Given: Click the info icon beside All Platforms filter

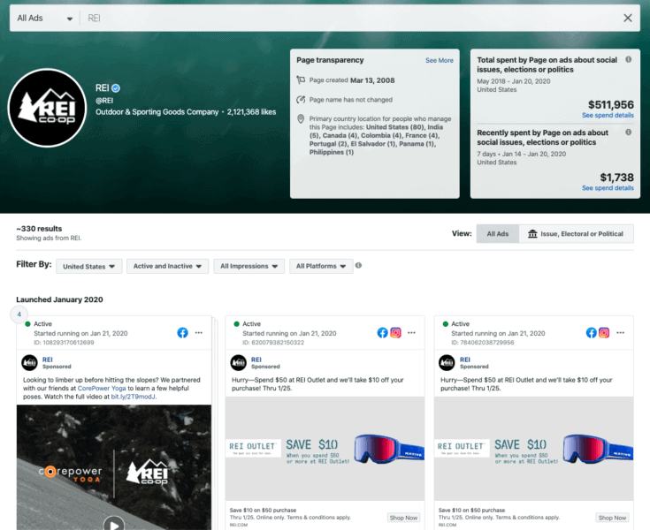Looking at the screenshot, I should click(358, 265).
